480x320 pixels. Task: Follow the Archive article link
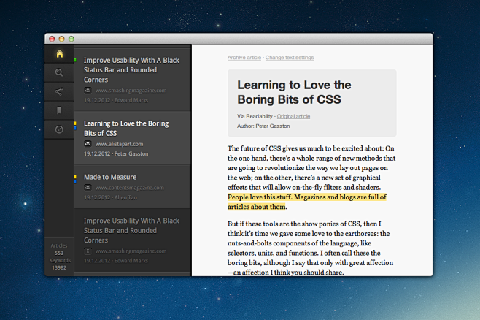tap(244, 57)
